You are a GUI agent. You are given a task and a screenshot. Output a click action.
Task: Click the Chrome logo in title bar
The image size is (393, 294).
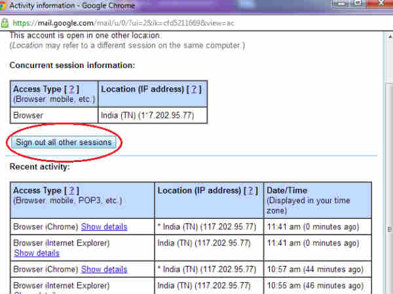click(x=3, y=5)
